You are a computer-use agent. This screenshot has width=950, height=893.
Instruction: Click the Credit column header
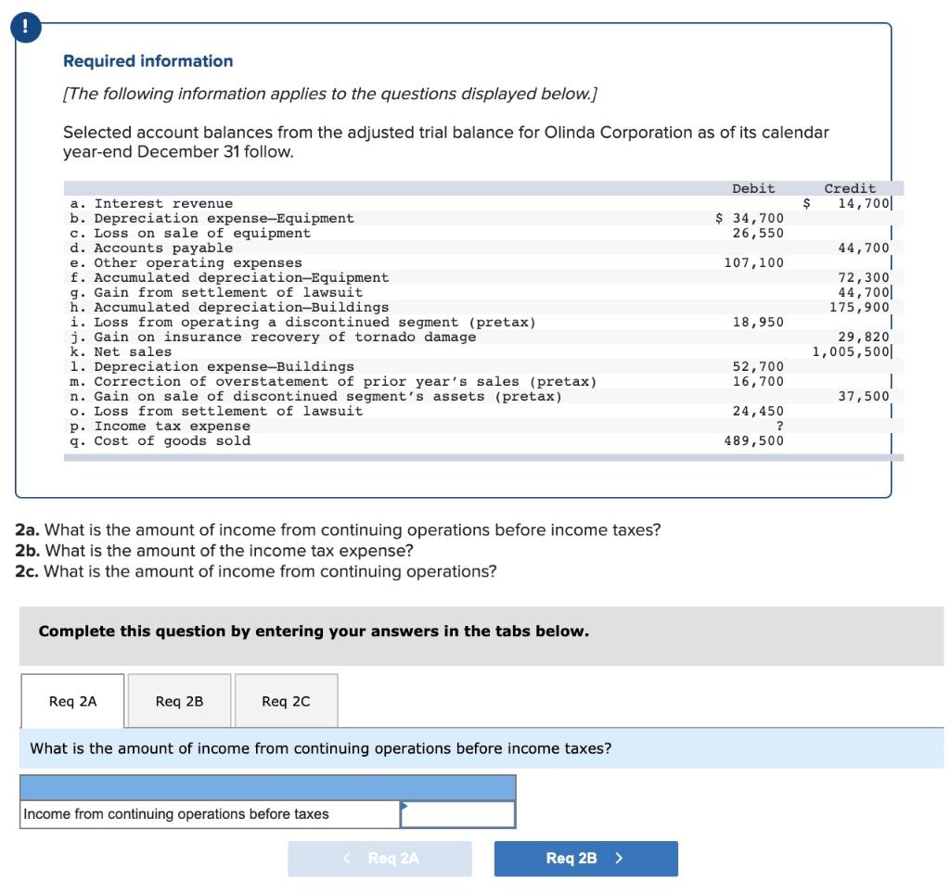click(x=850, y=187)
